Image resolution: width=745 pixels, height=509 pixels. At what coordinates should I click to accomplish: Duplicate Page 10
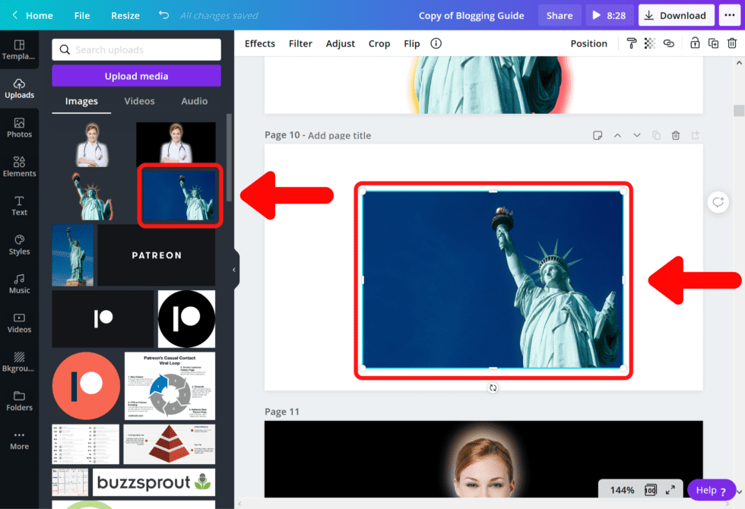(656, 135)
